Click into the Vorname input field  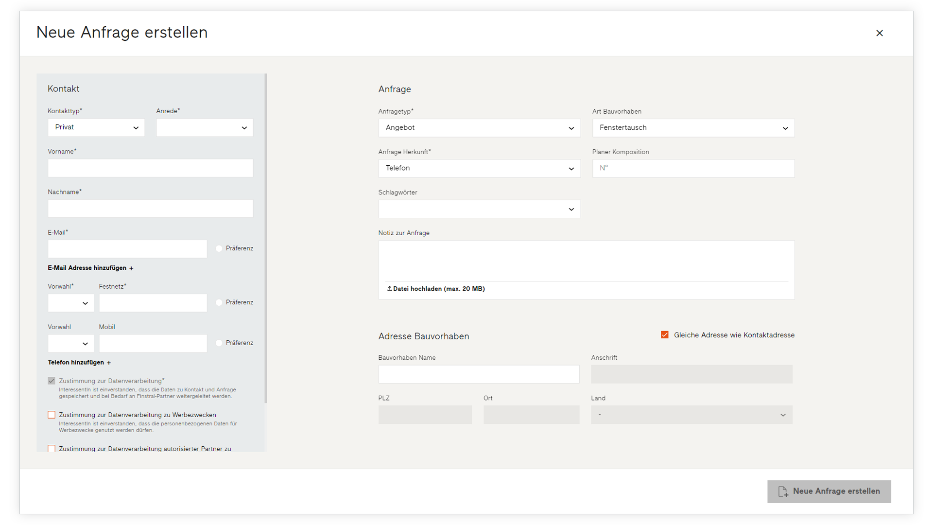click(150, 168)
